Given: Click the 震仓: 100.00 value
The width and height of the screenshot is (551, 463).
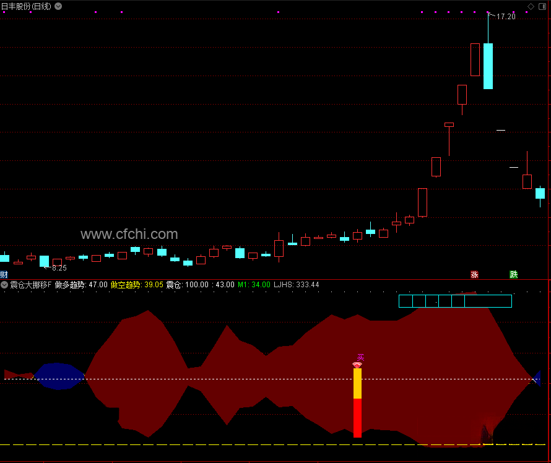Looking at the screenshot, I should (x=188, y=285).
